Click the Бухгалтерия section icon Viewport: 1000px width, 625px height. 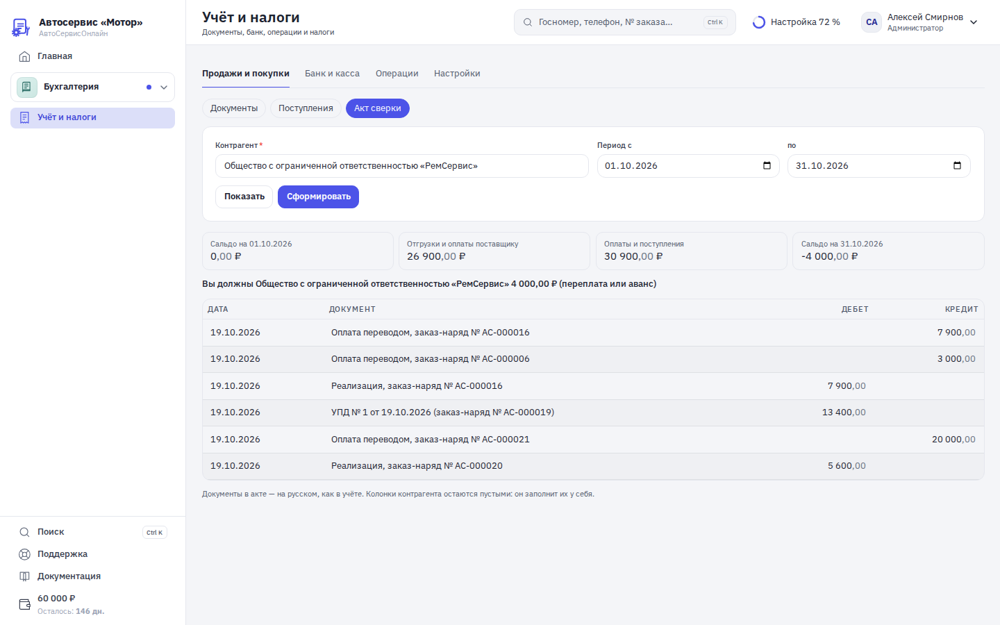26,87
